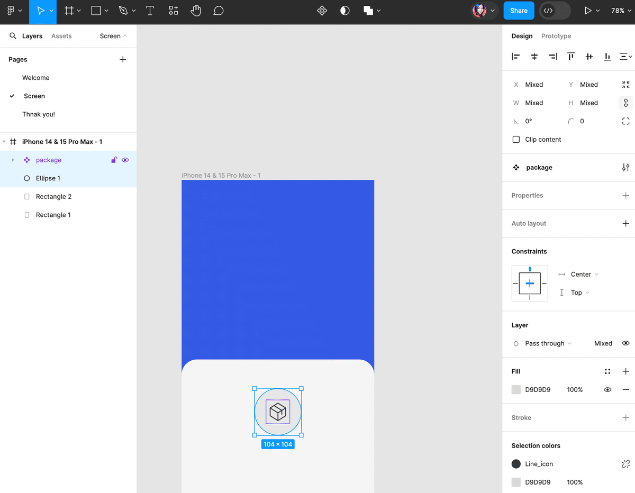Open Boolean operations dropdown arrow
The height and width of the screenshot is (493, 635).
378,11
